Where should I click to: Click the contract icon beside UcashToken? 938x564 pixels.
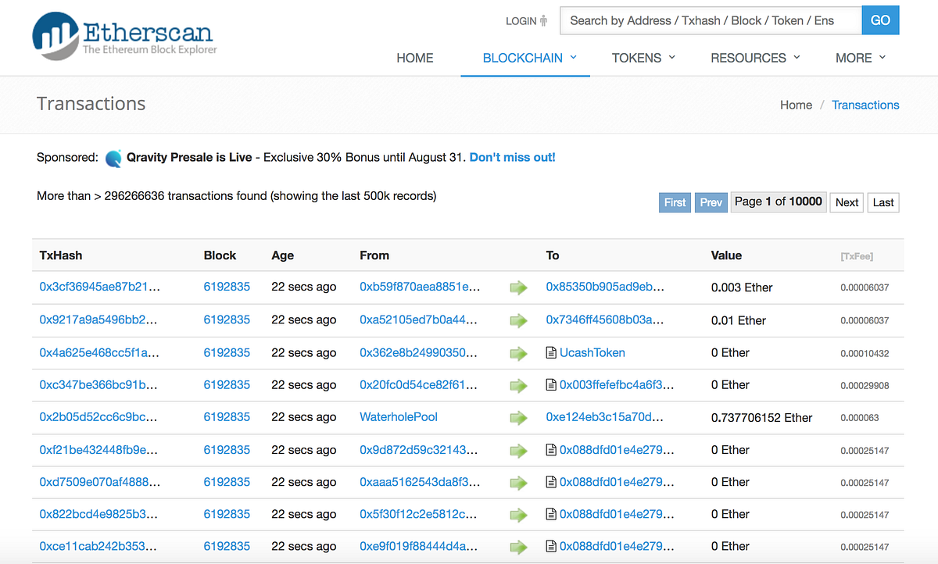pos(551,352)
